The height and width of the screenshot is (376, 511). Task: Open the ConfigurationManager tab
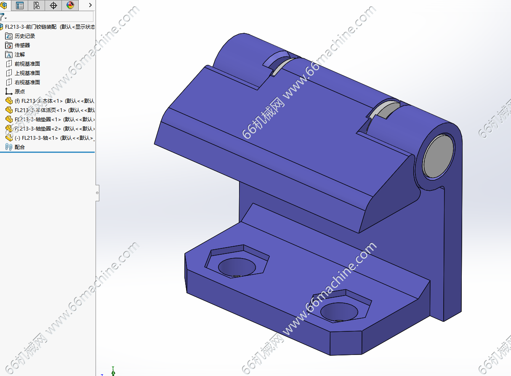point(36,5)
